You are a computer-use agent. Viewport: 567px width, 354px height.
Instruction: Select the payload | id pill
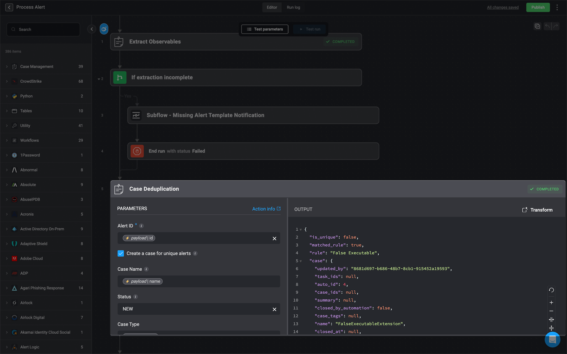pyautogui.click(x=139, y=238)
